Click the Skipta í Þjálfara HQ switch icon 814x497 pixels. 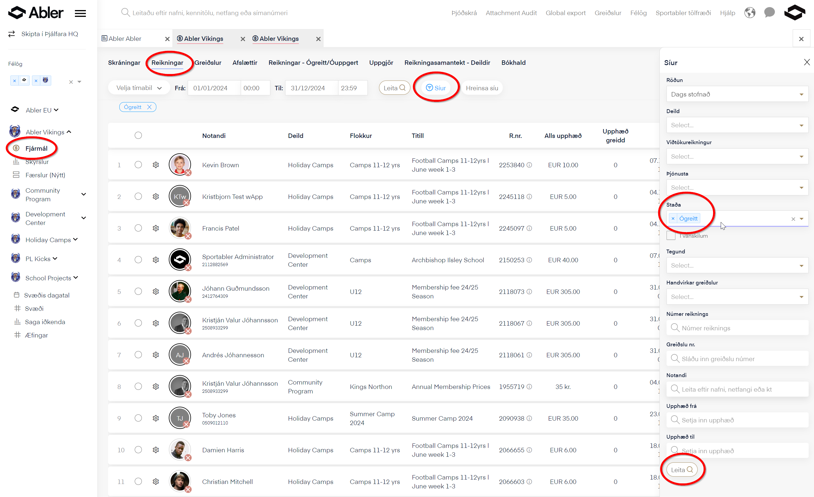click(12, 34)
